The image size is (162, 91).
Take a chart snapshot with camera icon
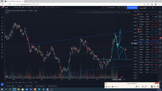coord(125,8)
